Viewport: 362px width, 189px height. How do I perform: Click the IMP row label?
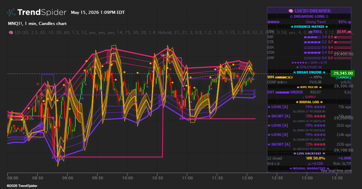270,37
